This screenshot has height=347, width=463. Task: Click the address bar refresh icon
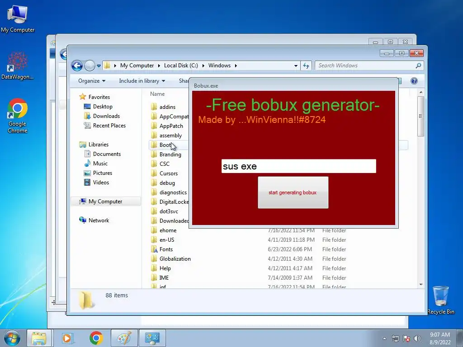[x=306, y=66]
